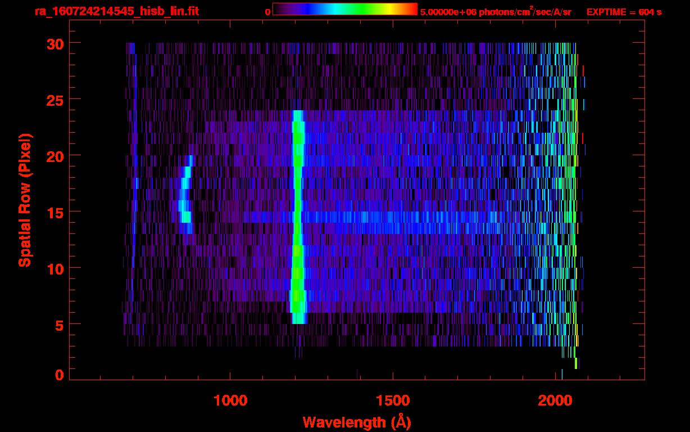This screenshot has height=432, width=690.
Task: Click the file name ra_160724214545_hisb_lin.fit title
Action: [116, 11]
